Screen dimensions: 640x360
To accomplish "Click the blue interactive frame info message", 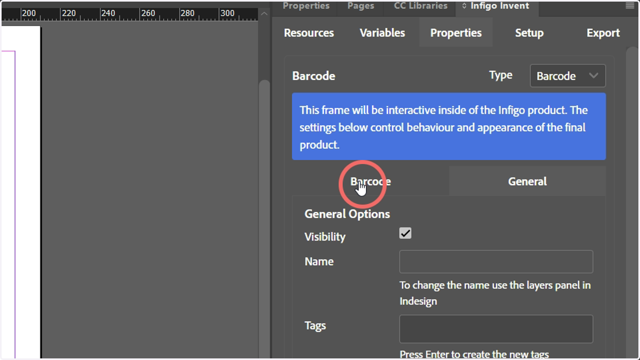I will point(449,126).
